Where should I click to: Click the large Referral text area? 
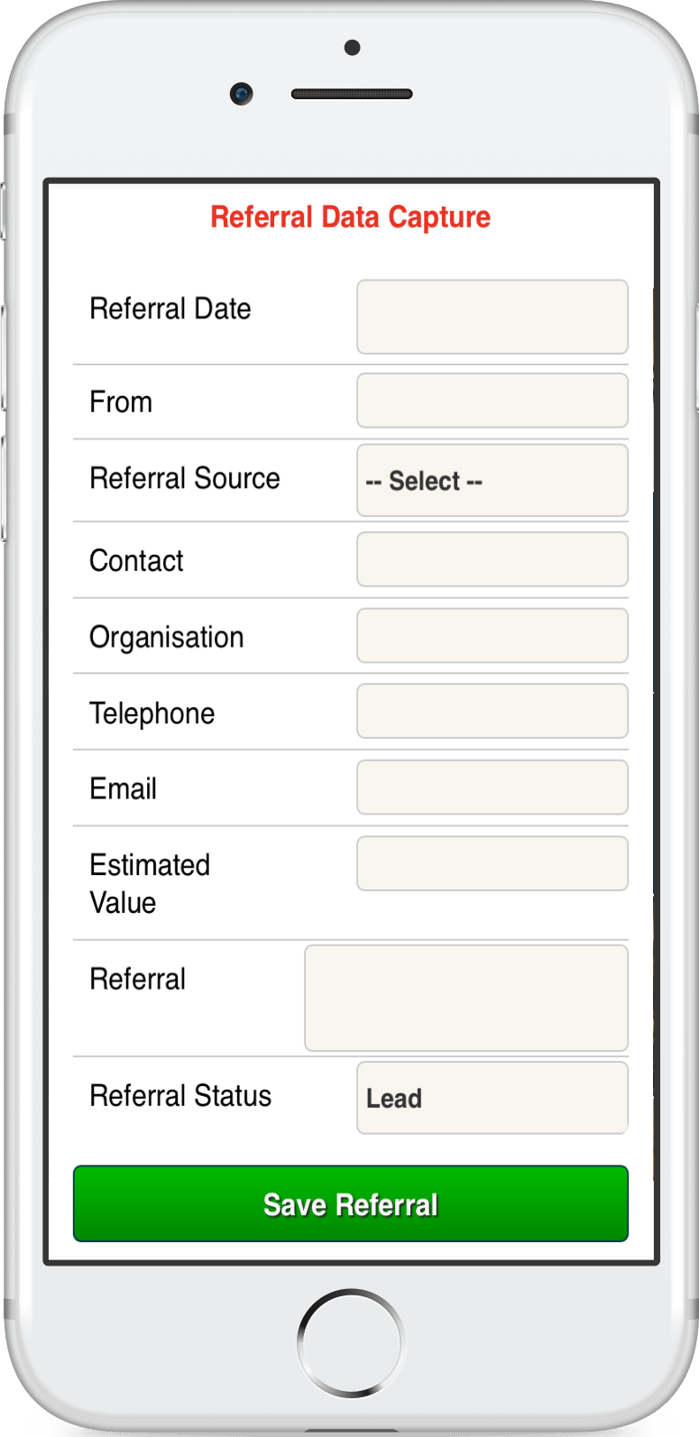[x=465, y=998]
